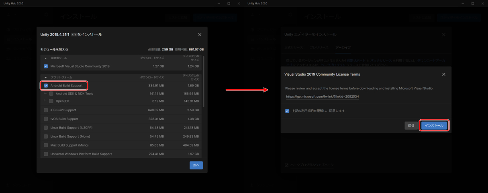Click the 1.97 GB disk size value

tap(193, 154)
